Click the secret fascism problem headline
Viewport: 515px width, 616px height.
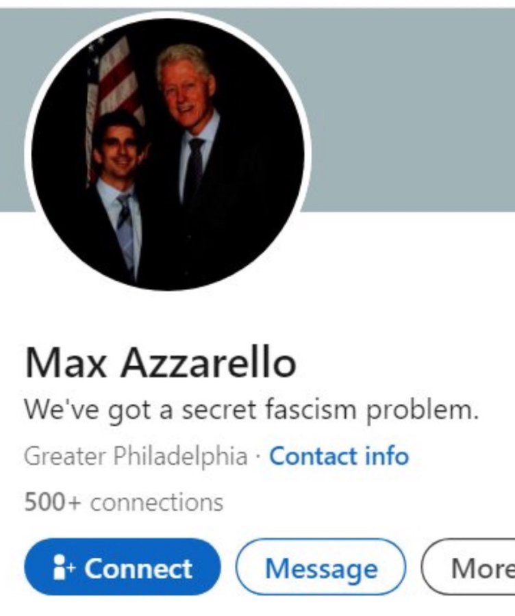pyautogui.click(x=251, y=410)
